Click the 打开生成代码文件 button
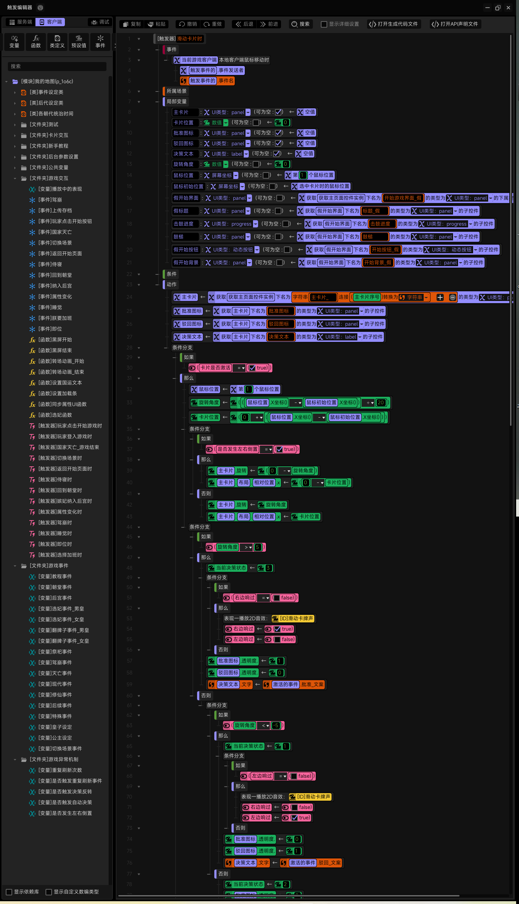Viewport: 519px width, 904px height. [x=394, y=24]
